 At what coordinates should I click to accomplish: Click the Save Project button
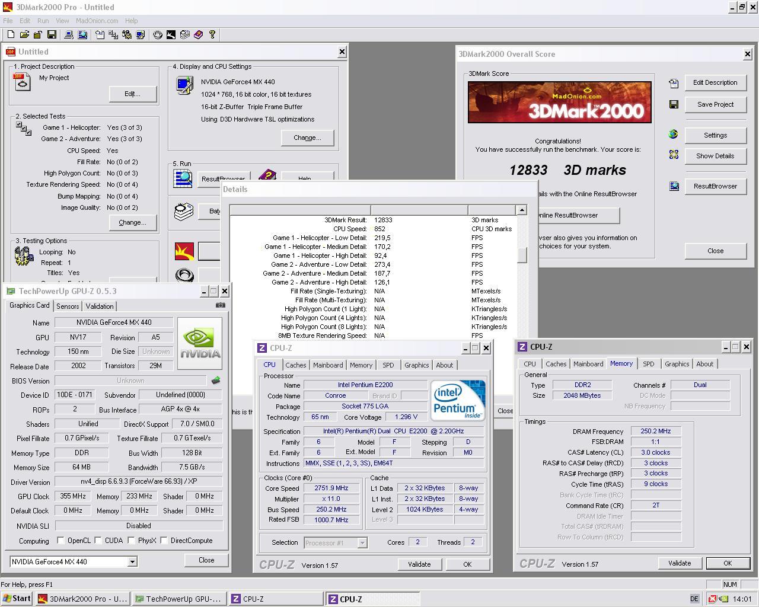pyautogui.click(x=715, y=104)
